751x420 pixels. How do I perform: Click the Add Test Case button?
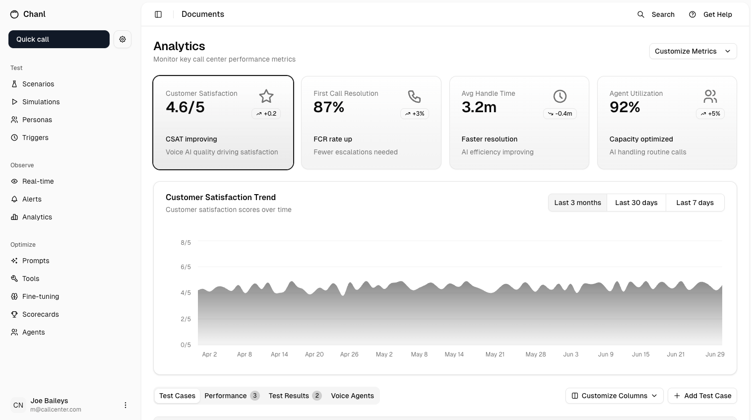(702, 396)
